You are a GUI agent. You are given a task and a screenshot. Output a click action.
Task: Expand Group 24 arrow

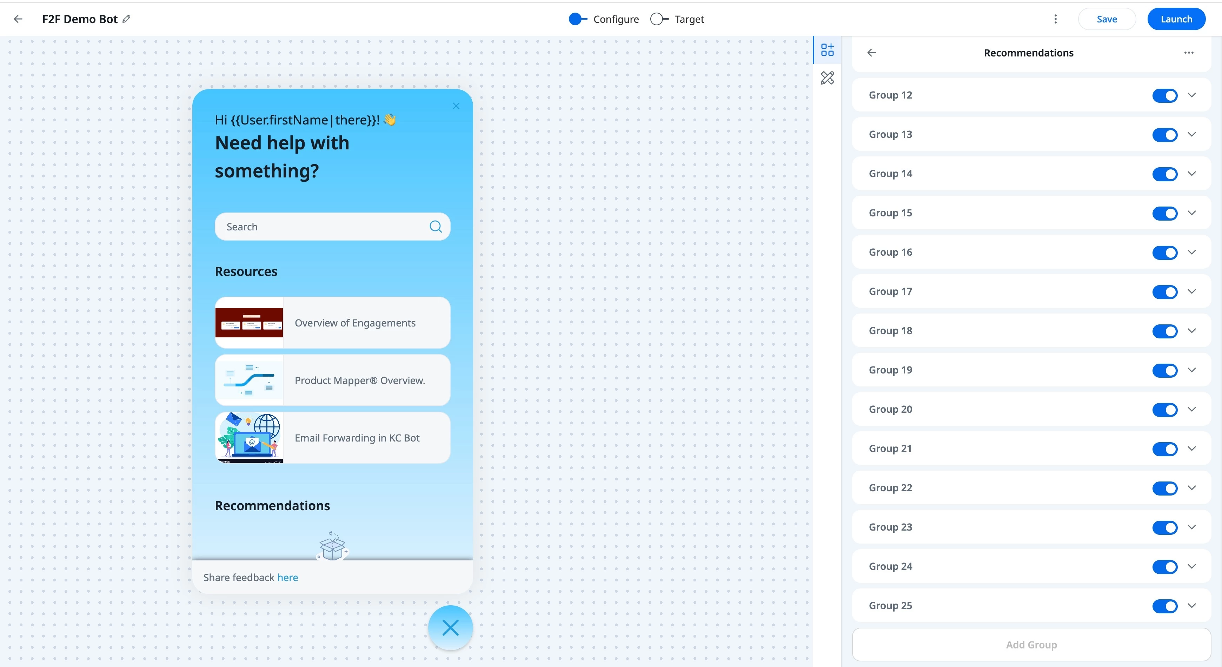point(1192,566)
